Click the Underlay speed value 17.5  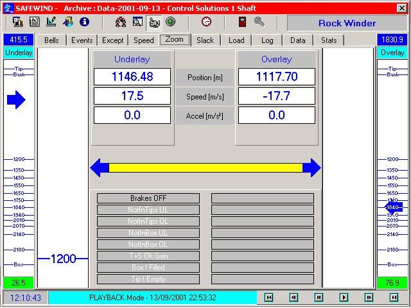click(132, 96)
